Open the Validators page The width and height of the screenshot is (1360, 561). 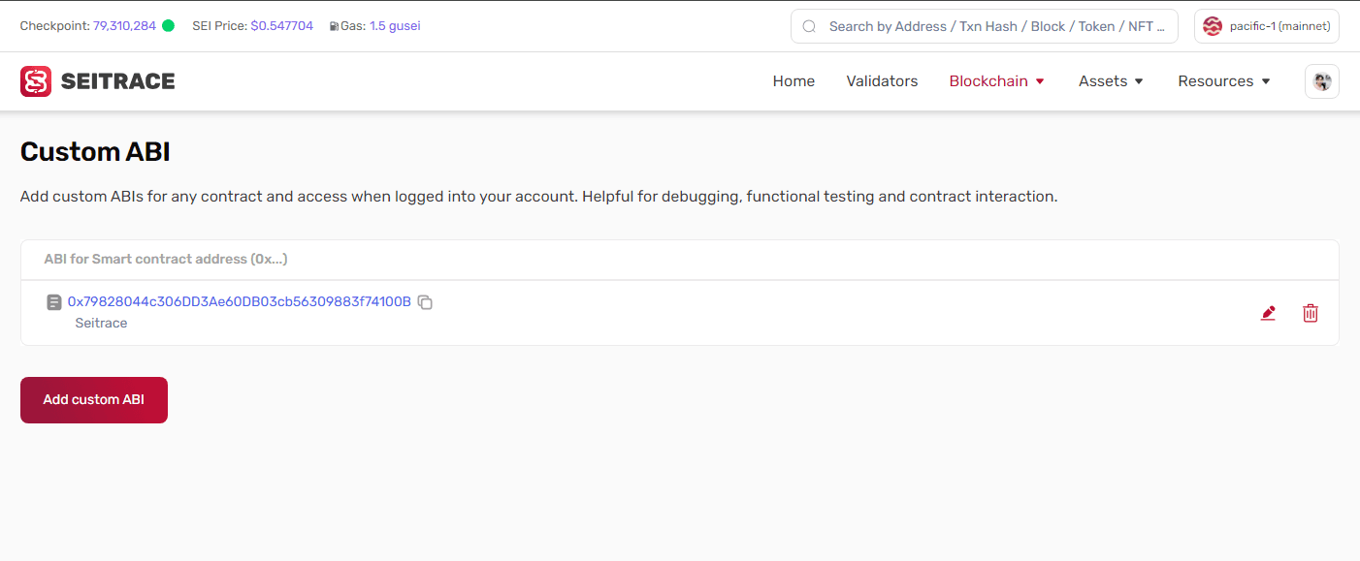pyautogui.click(x=882, y=81)
